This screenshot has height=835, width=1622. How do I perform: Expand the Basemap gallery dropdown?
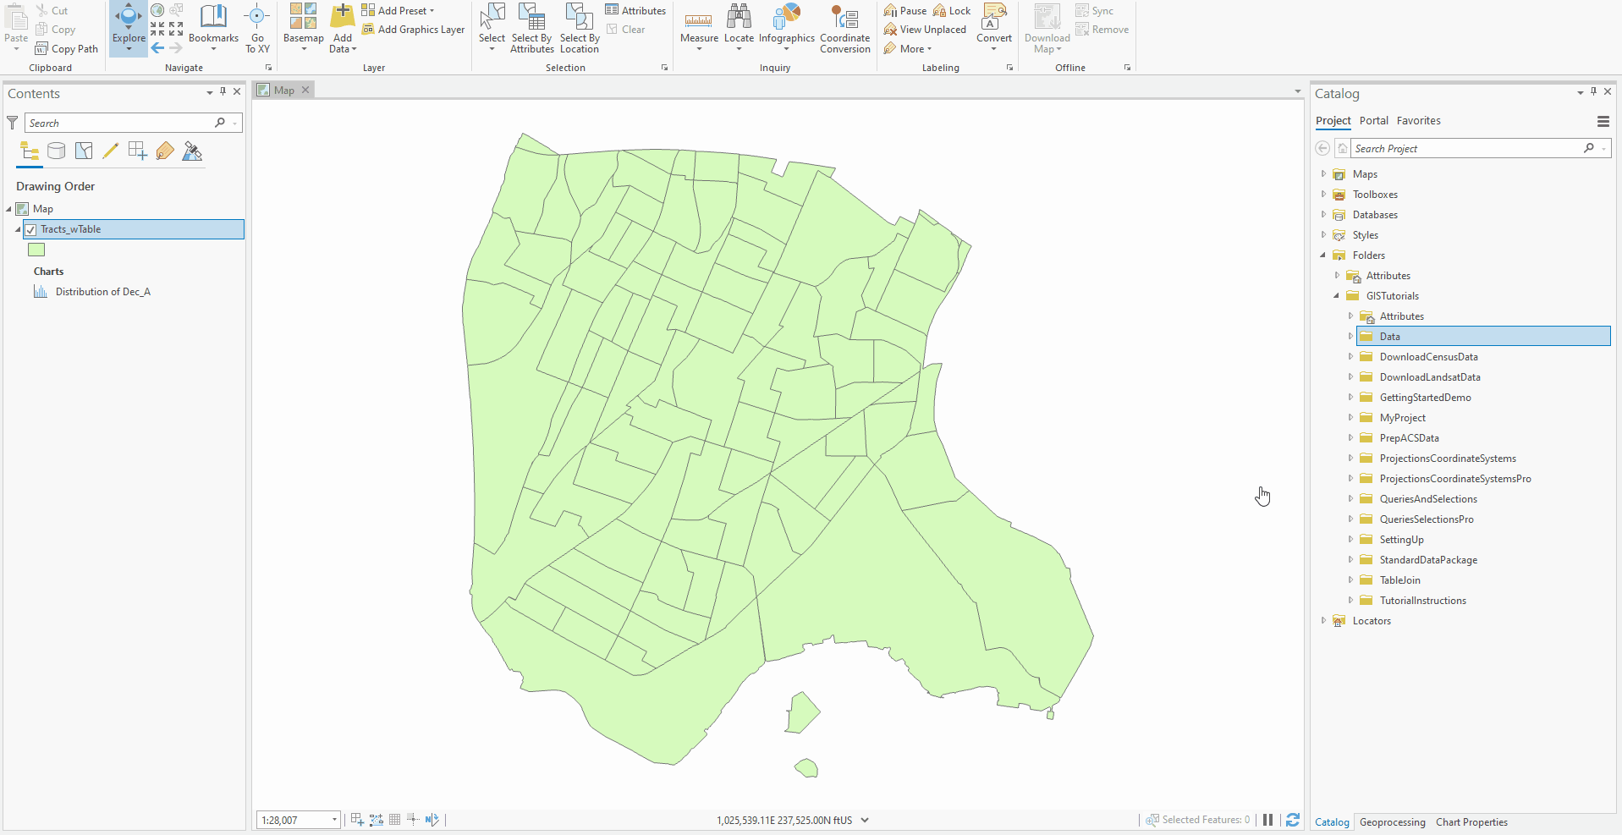302,48
